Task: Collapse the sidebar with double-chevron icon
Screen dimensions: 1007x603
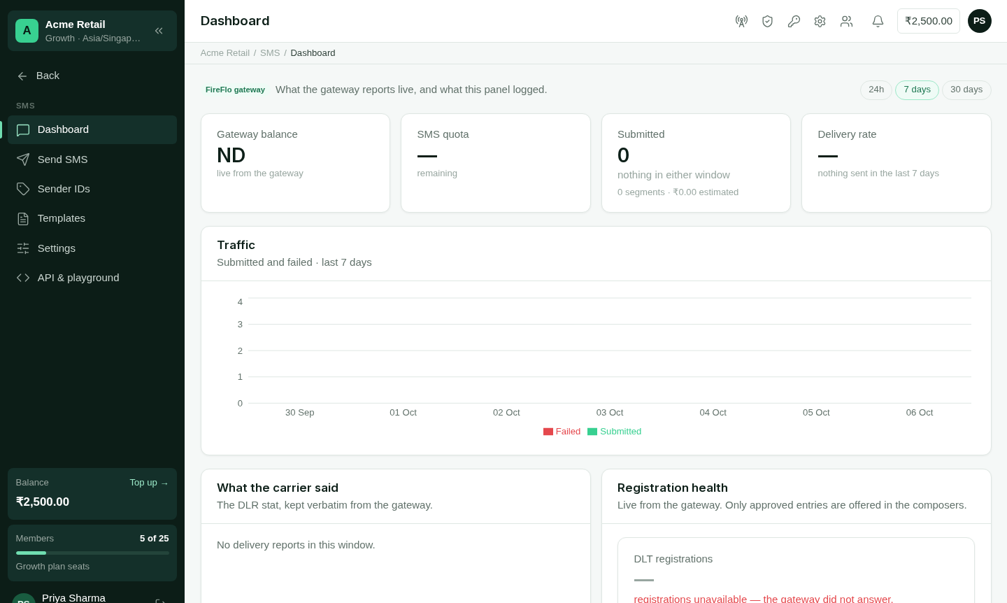Action: (x=159, y=31)
